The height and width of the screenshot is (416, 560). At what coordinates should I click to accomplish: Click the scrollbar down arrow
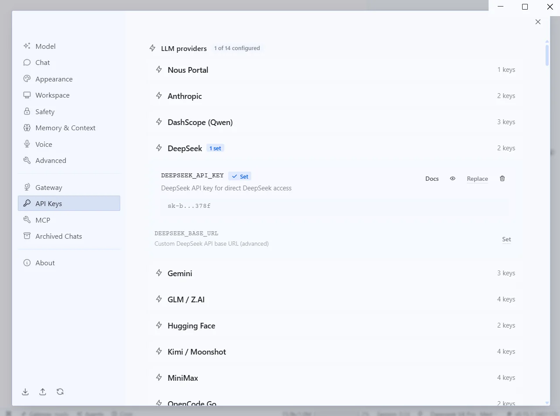[547, 403]
